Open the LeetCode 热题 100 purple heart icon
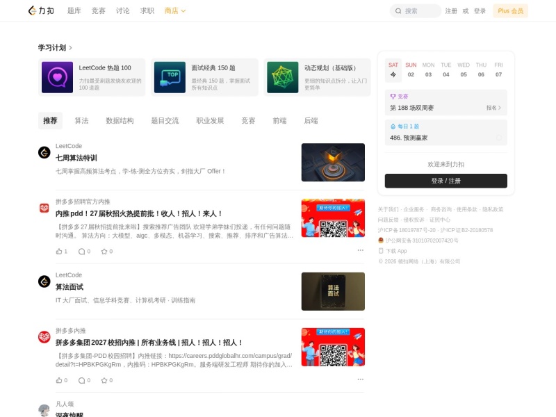Image resolution: width=556 pixels, height=417 pixels. [x=57, y=77]
